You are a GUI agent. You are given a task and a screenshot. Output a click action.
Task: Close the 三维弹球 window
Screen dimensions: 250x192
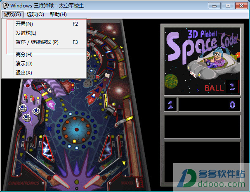pyautogui.click(x=241, y=6)
